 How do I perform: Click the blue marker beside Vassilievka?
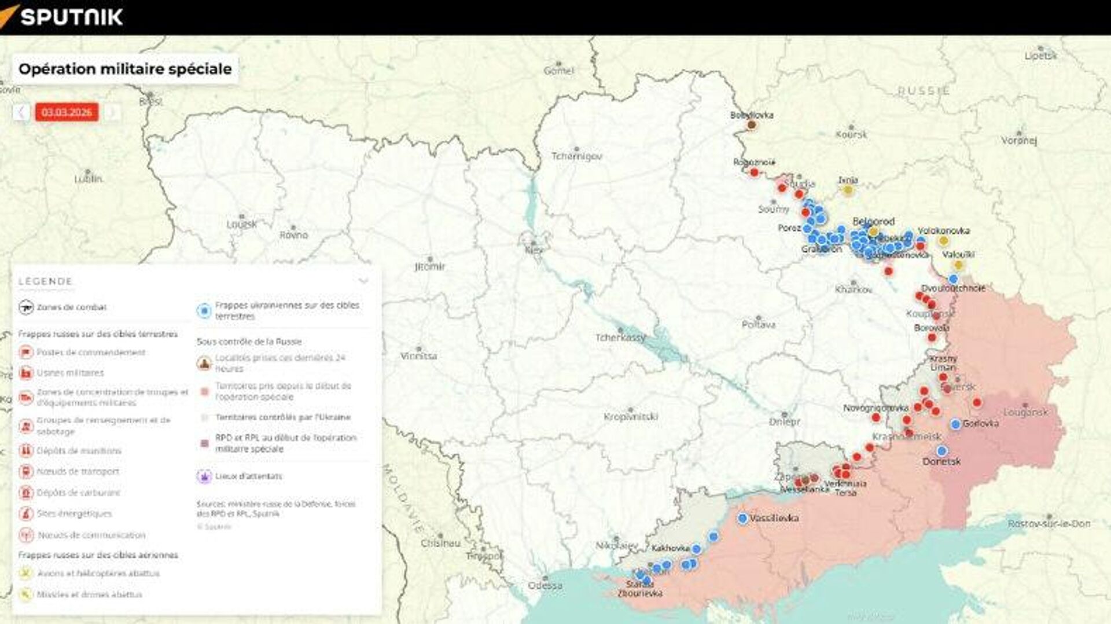pyautogui.click(x=742, y=519)
